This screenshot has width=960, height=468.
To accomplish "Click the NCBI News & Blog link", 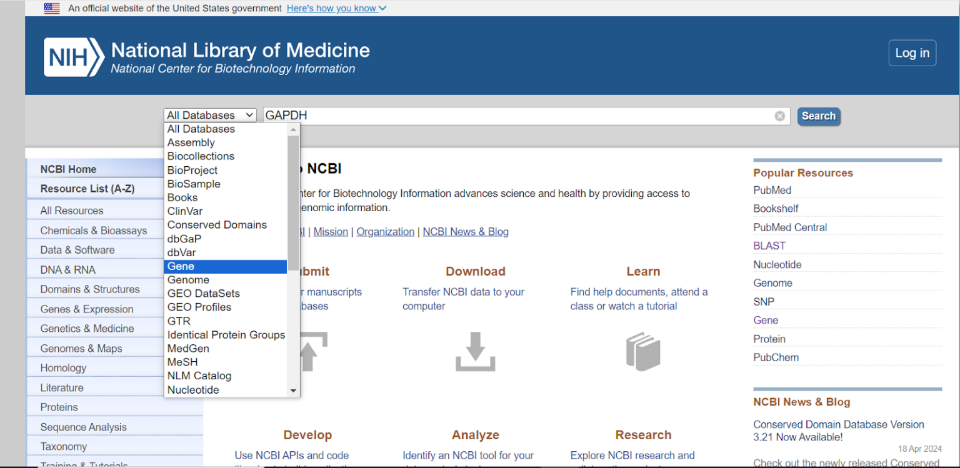I will click(x=465, y=232).
